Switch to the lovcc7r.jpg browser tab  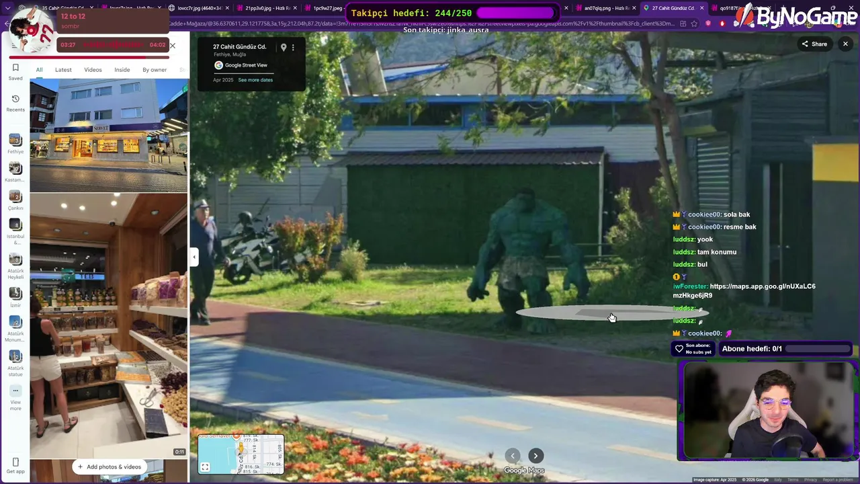[199, 8]
